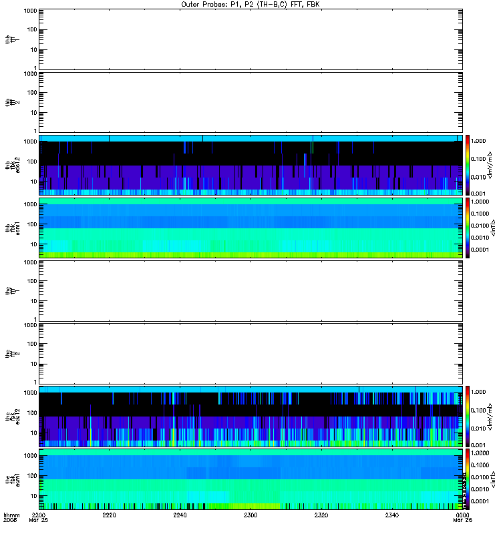Select the 2340 time axis label
501x534 pixels.
(x=392, y=515)
